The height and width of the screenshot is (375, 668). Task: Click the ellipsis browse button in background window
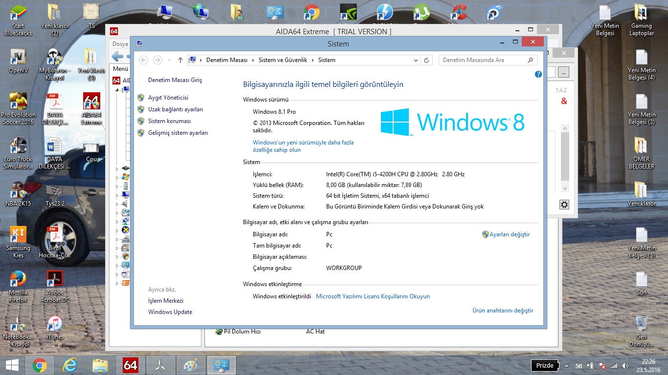point(563,72)
